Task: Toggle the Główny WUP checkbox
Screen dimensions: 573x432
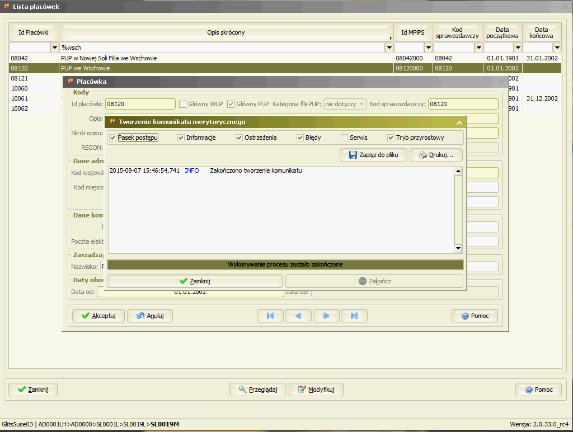Action: click(183, 105)
